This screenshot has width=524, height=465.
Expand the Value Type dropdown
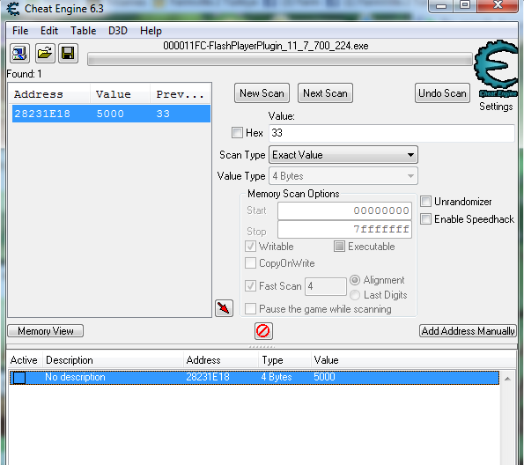[343, 176]
